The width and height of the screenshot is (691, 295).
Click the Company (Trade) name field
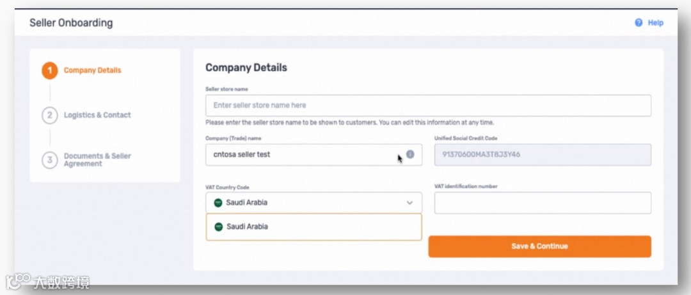pyautogui.click(x=304, y=154)
